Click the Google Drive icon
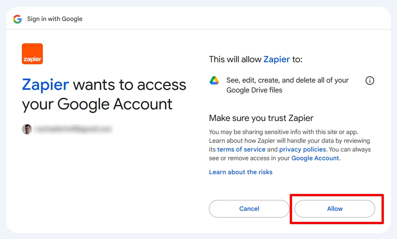Image resolution: width=397 pixels, height=239 pixels. click(x=214, y=81)
